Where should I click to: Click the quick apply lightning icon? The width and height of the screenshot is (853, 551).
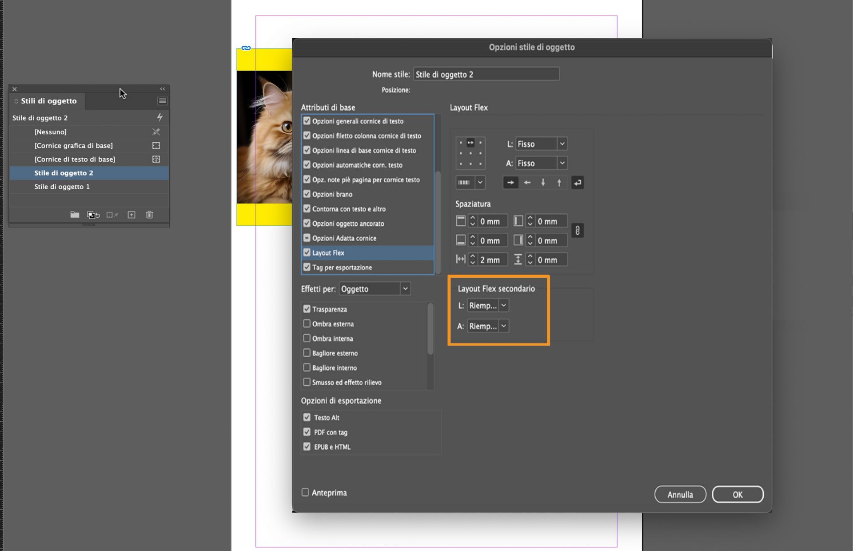pyautogui.click(x=159, y=117)
